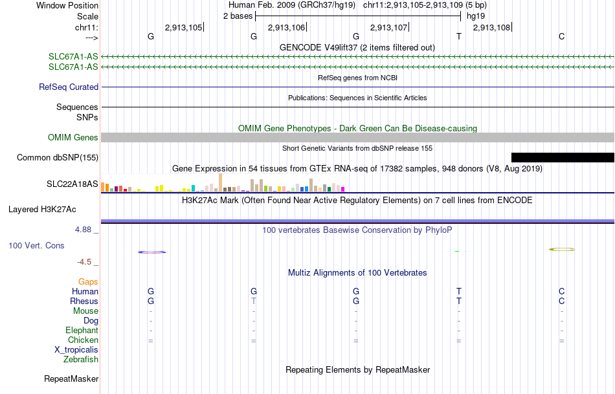
Task: Open Short Genetic Variants from dbSNP title
Action: click(357, 148)
